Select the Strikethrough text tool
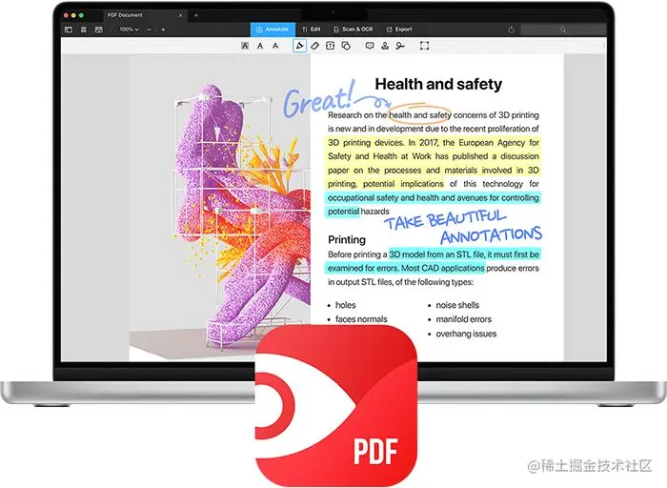The width and height of the screenshot is (667, 488). [x=275, y=46]
